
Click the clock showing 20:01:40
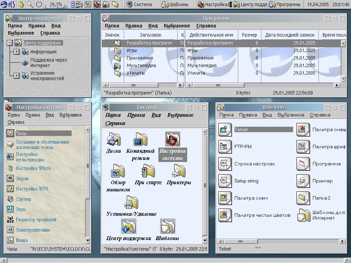[340, 4]
